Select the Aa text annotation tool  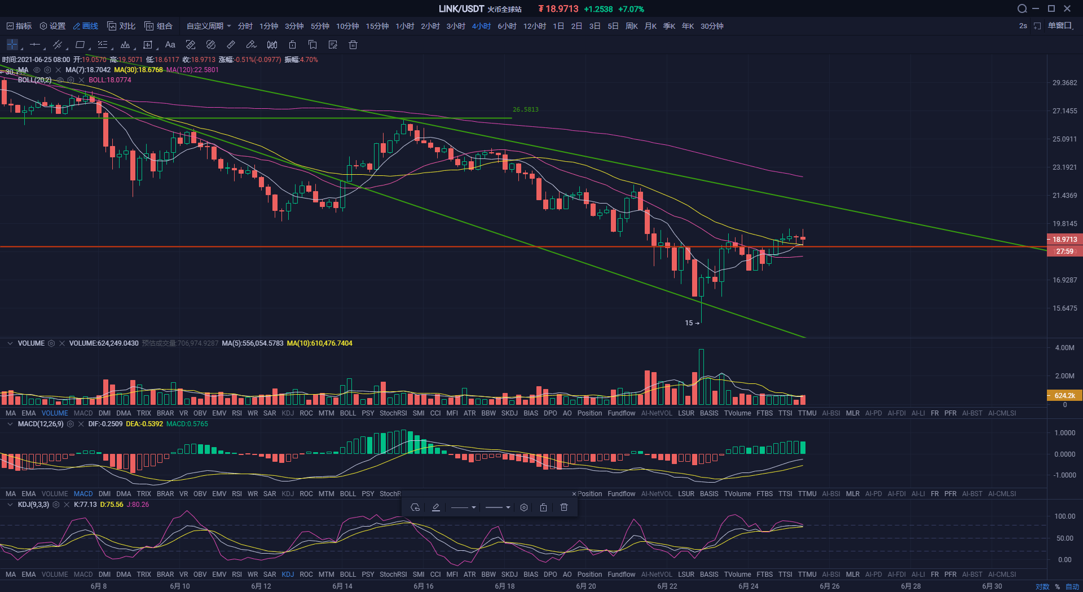170,45
